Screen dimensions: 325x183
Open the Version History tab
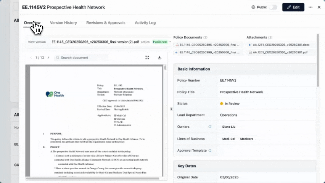63,23
